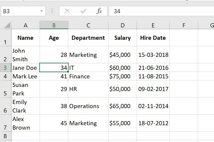214x142 pixels.
Task: Click the formula bar's three-dot resize handle
Action: (x=52, y=11)
